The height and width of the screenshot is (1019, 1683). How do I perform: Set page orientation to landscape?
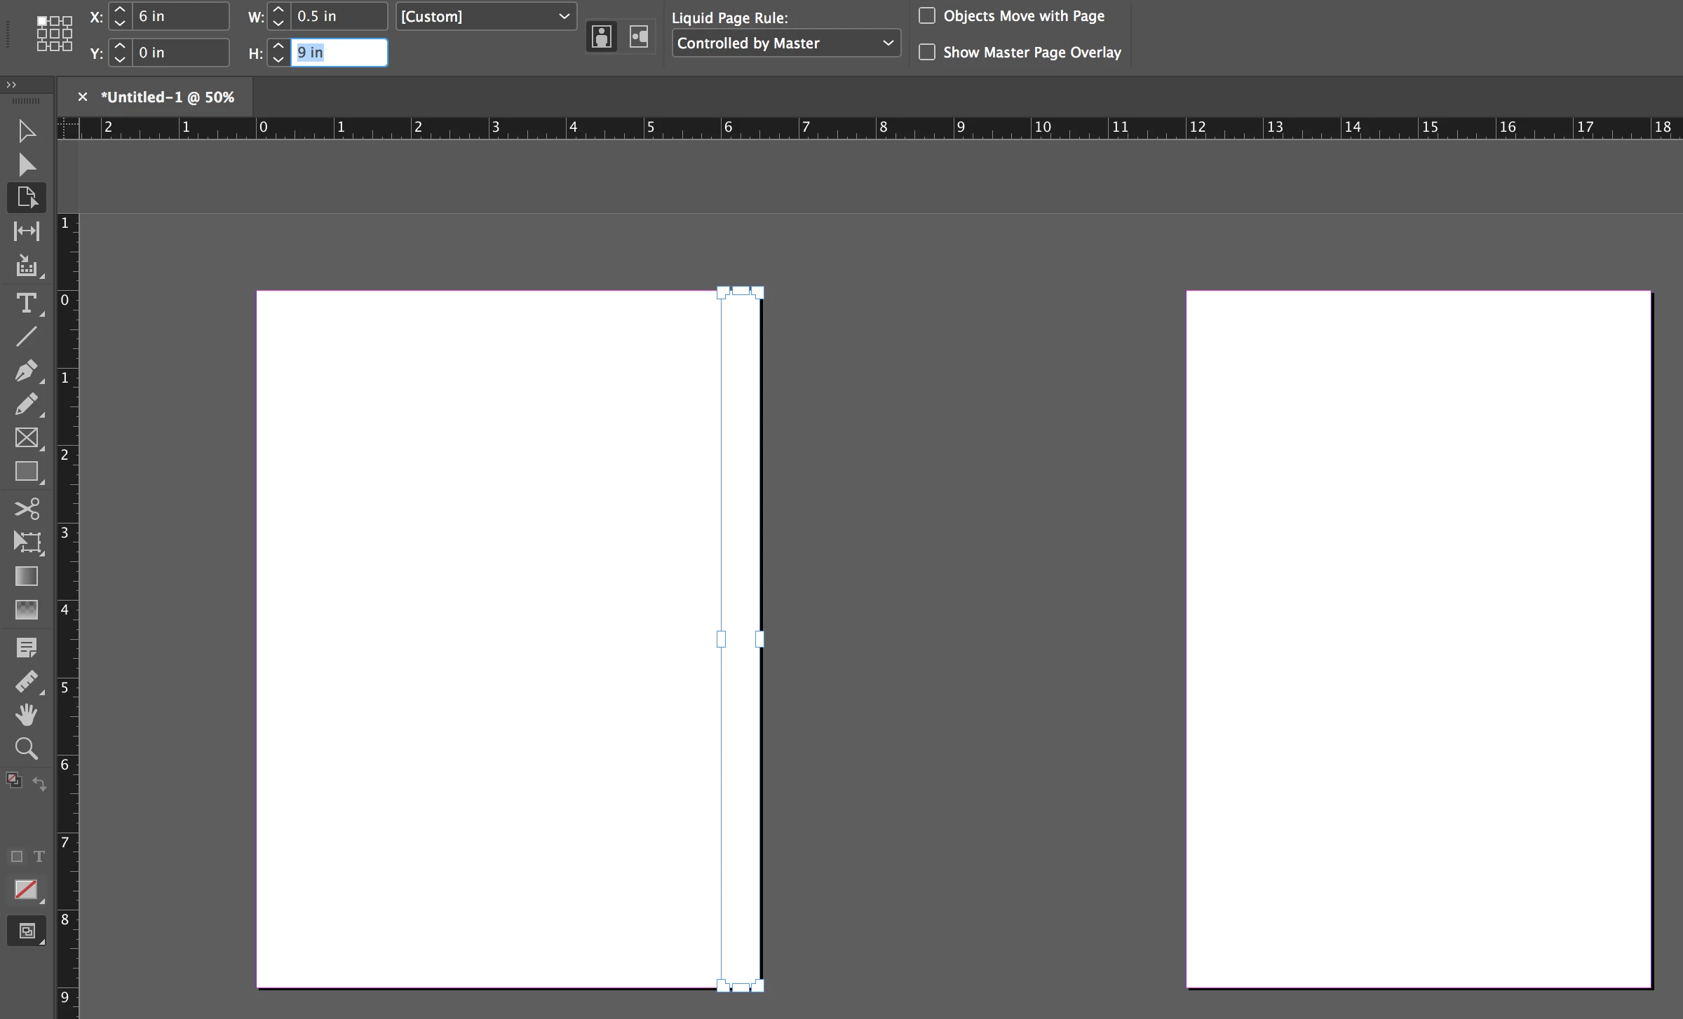click(639, 36)
